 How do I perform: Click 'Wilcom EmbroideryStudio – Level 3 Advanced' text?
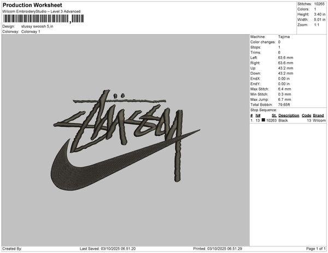pos(42,11)
